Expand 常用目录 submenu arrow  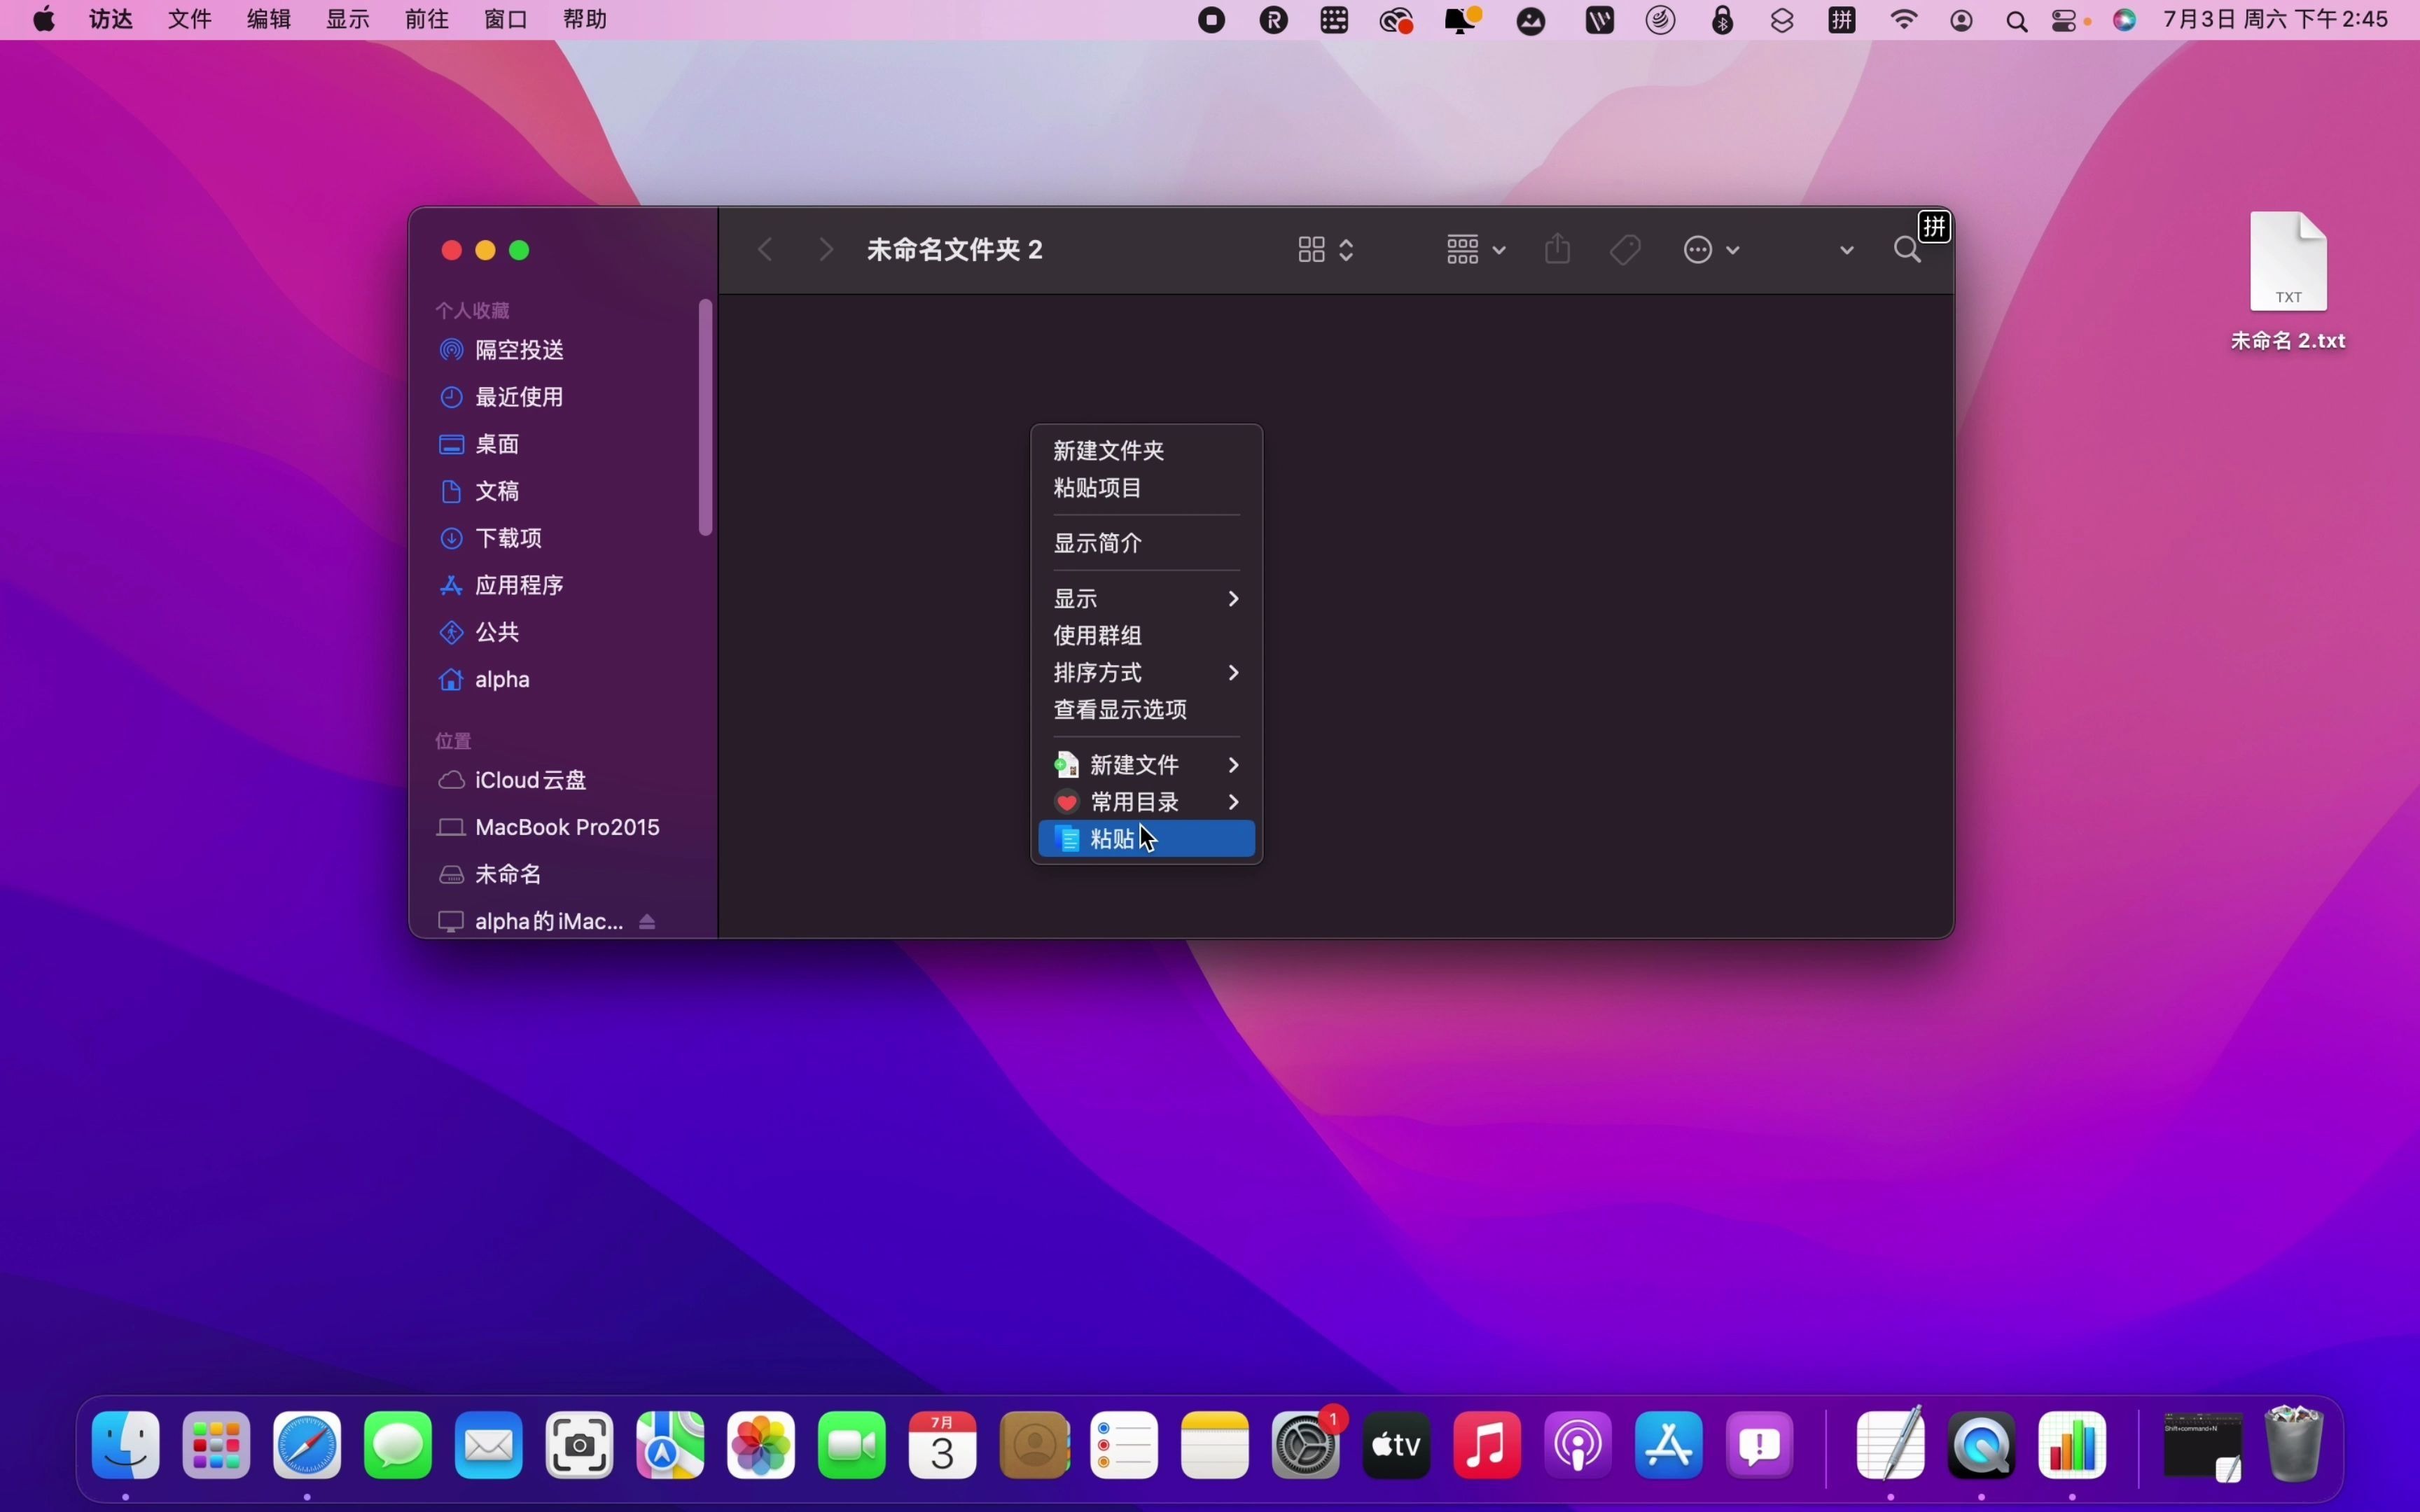[1234, 801]
